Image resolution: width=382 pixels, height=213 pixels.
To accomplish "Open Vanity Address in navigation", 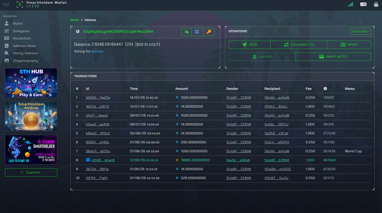I will pyautogui.click(x=25, y=53).
